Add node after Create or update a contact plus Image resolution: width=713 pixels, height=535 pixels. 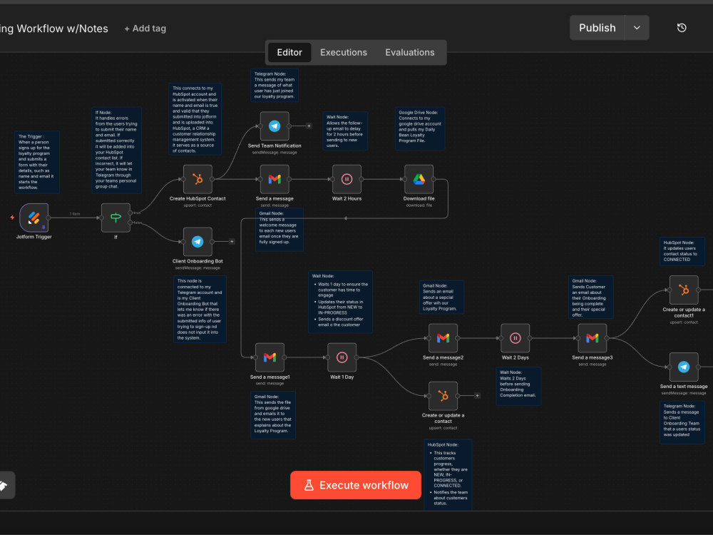pos(477,396)
